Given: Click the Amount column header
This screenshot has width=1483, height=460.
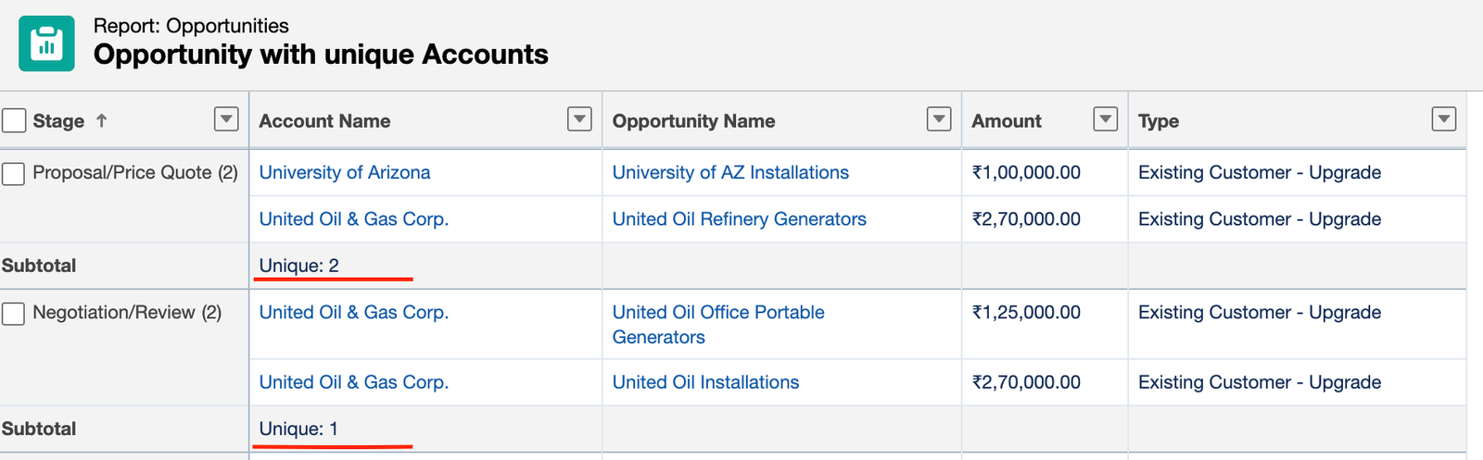Looking at the screenshot, I should coord(1007,121).
